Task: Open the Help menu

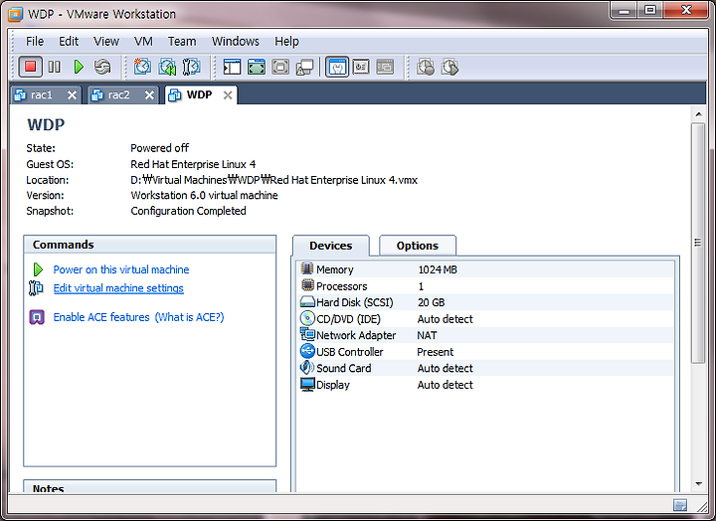Action: (x=286, y=42)
